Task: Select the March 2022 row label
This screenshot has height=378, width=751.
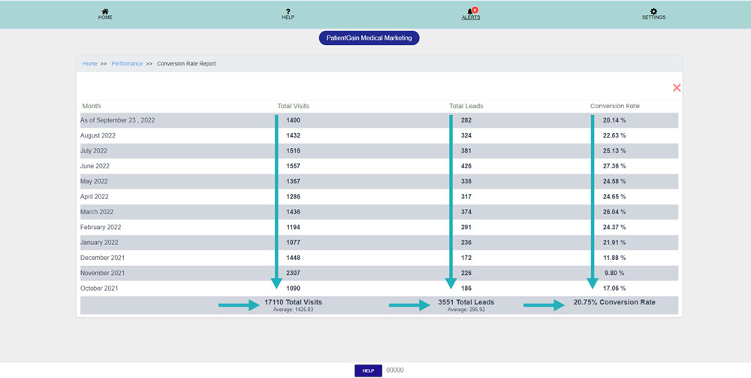Action: 97,212
